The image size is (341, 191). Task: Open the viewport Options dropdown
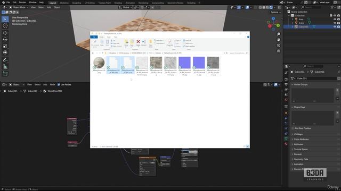[x=275, y=12]
